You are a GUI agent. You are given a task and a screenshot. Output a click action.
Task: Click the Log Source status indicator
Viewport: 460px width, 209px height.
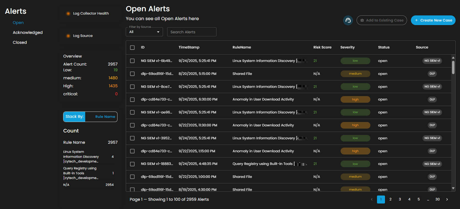(68, 36)
